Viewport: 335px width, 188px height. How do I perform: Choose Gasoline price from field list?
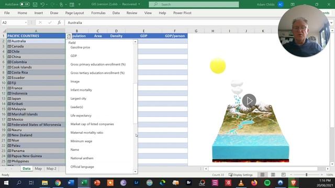point(80,48)
